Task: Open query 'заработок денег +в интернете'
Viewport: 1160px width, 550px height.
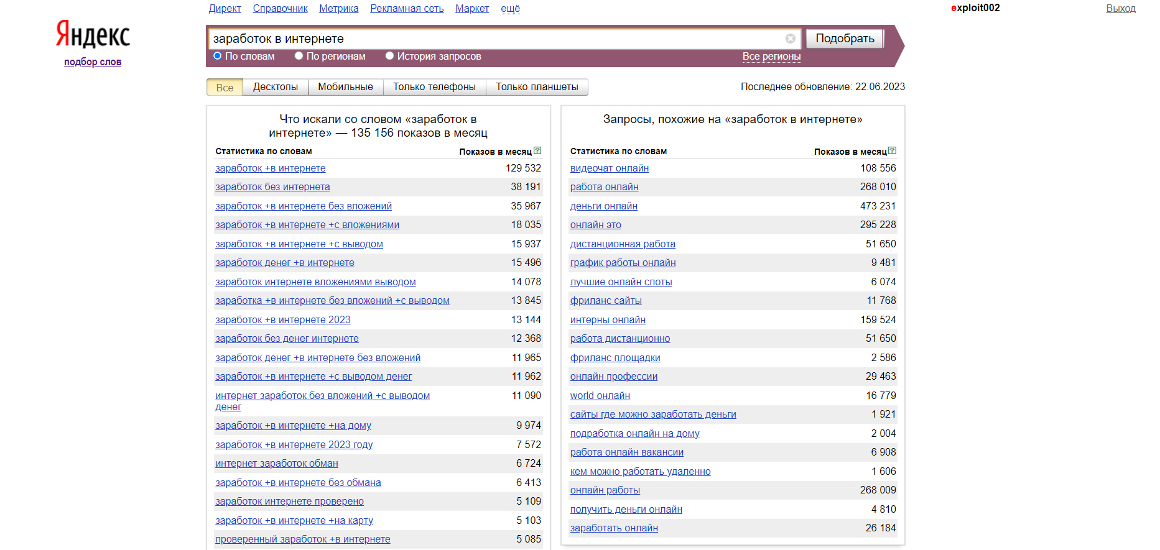Action: [x=285, y=263]
